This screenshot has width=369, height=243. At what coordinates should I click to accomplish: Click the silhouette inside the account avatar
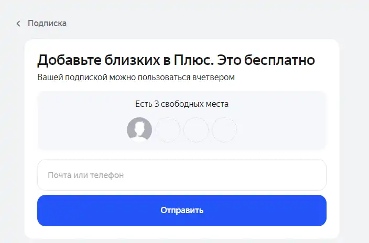pyautogui.click(x=139, y=131)
